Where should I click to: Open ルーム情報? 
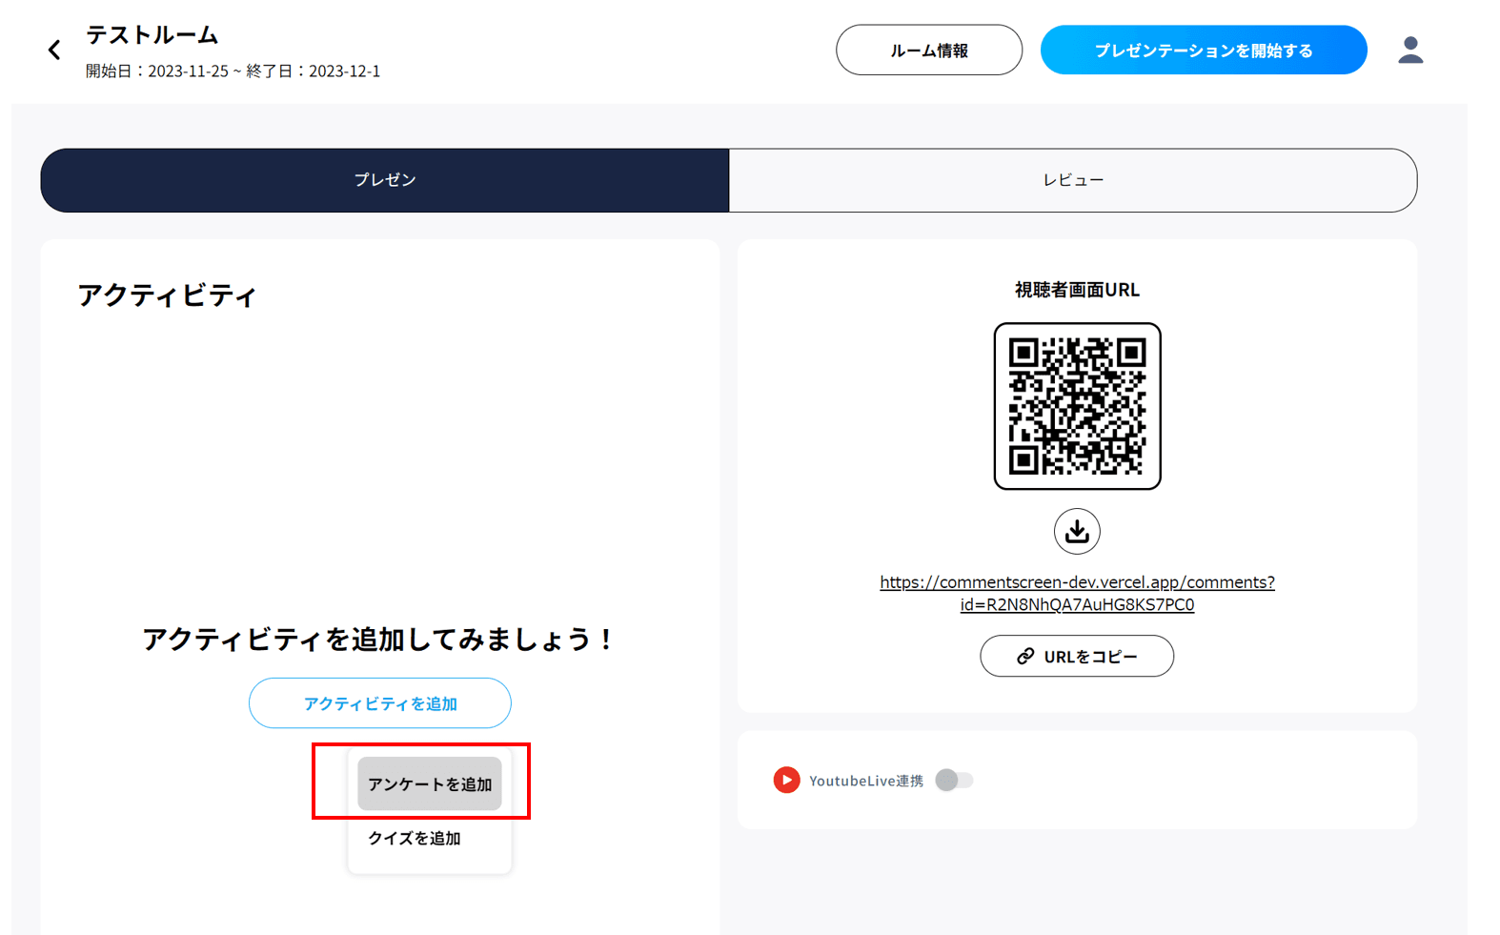click(929, 51)
